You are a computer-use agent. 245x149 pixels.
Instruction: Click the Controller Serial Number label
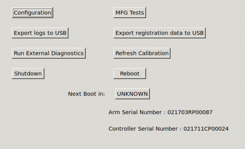click(143, 129)
